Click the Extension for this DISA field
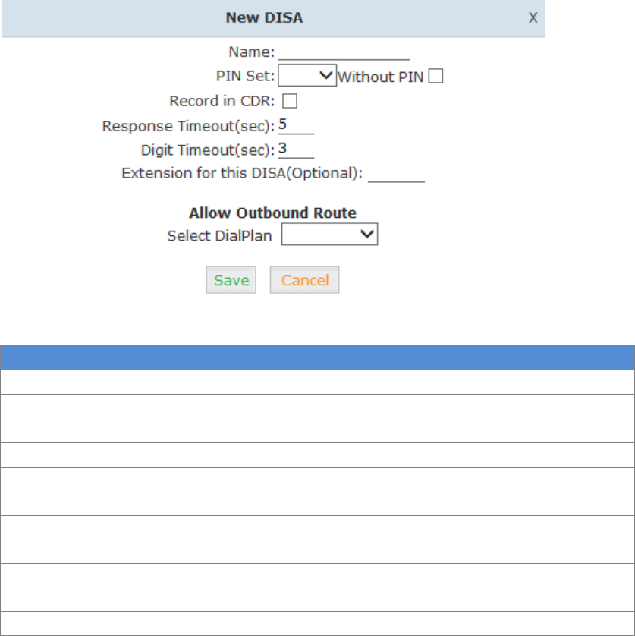 tap(396, 173)
